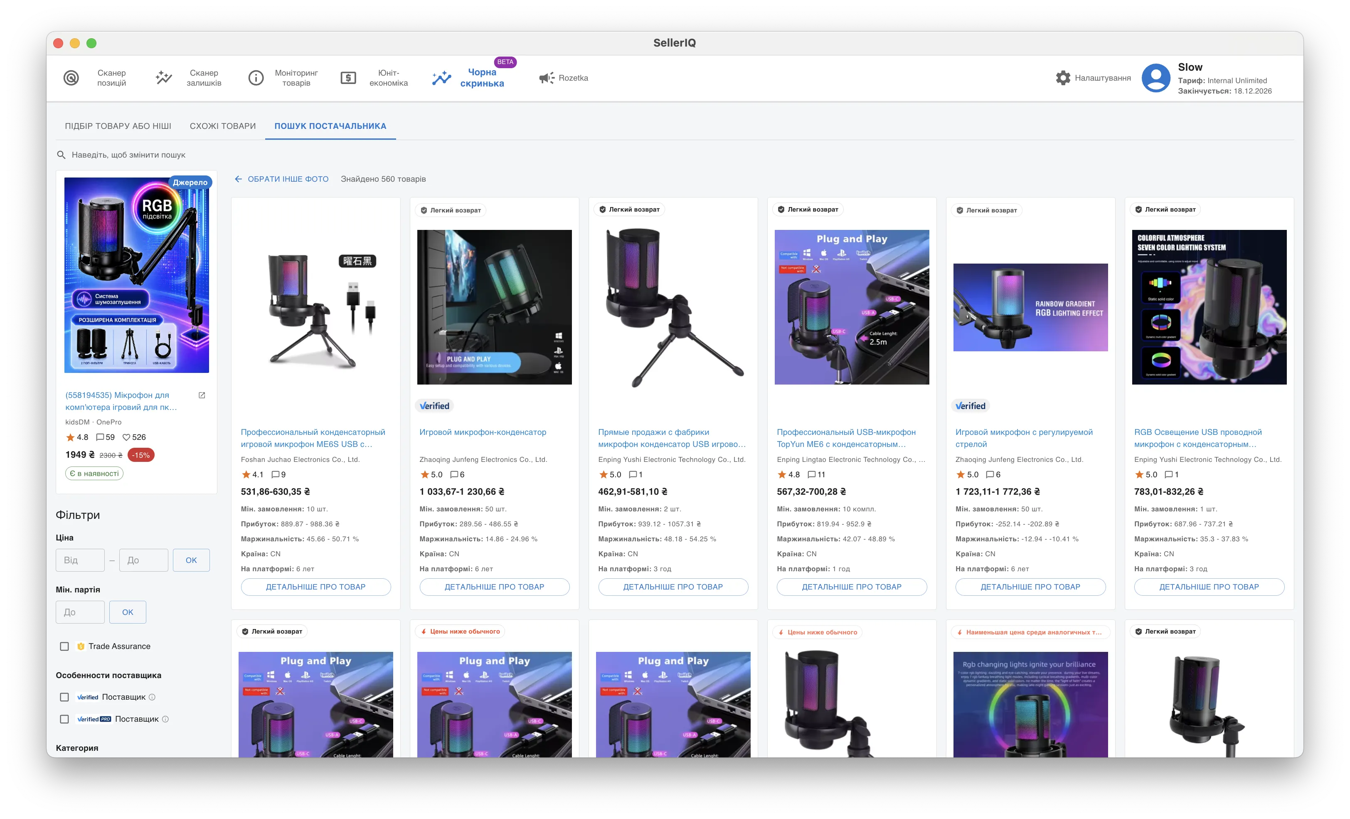Focus the price Від input field
The height and width of the screenshot is (819, 1350).
pos(80,560)
